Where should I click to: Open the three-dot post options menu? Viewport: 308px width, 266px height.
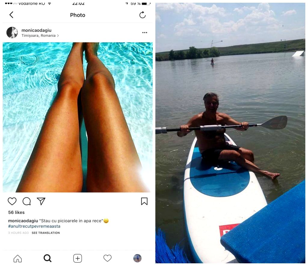pos(145,32)
